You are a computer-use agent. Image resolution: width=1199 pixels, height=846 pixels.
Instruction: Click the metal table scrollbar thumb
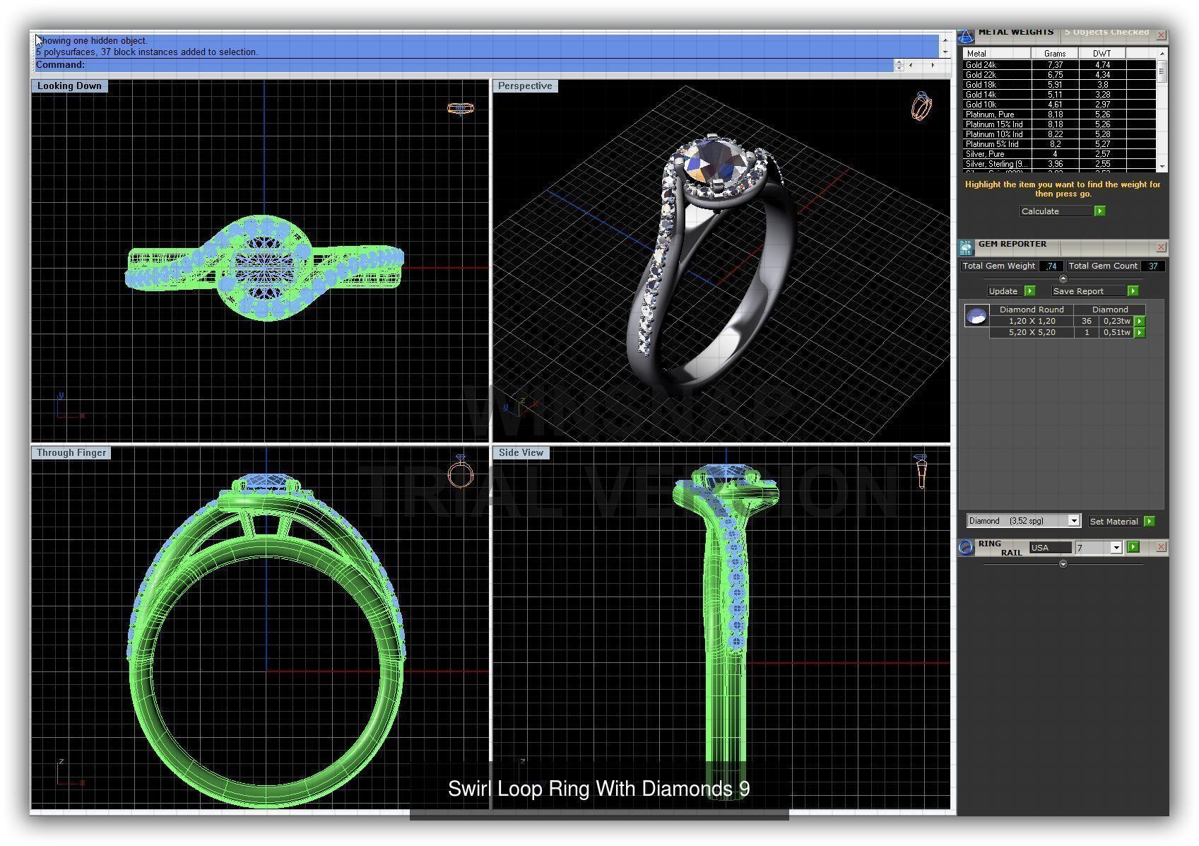tap(1162, 71)
